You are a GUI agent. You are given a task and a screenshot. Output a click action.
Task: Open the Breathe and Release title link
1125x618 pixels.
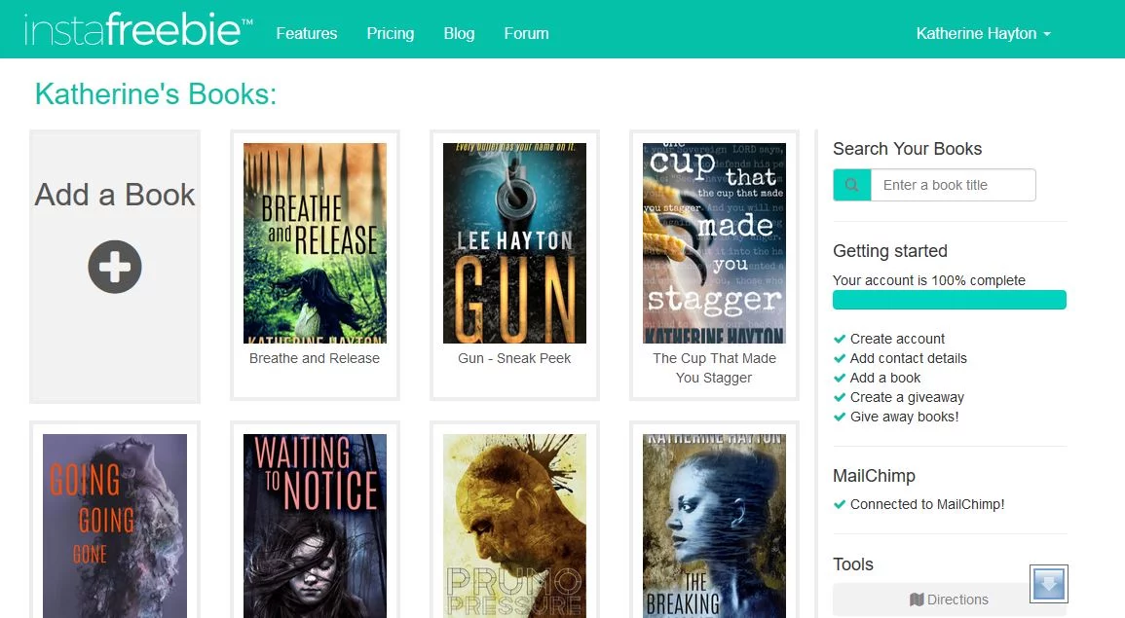pyautogui.click(x=315, y=358)
